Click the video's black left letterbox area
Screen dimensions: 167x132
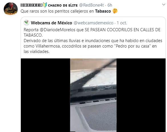click(x=45, y=95)
